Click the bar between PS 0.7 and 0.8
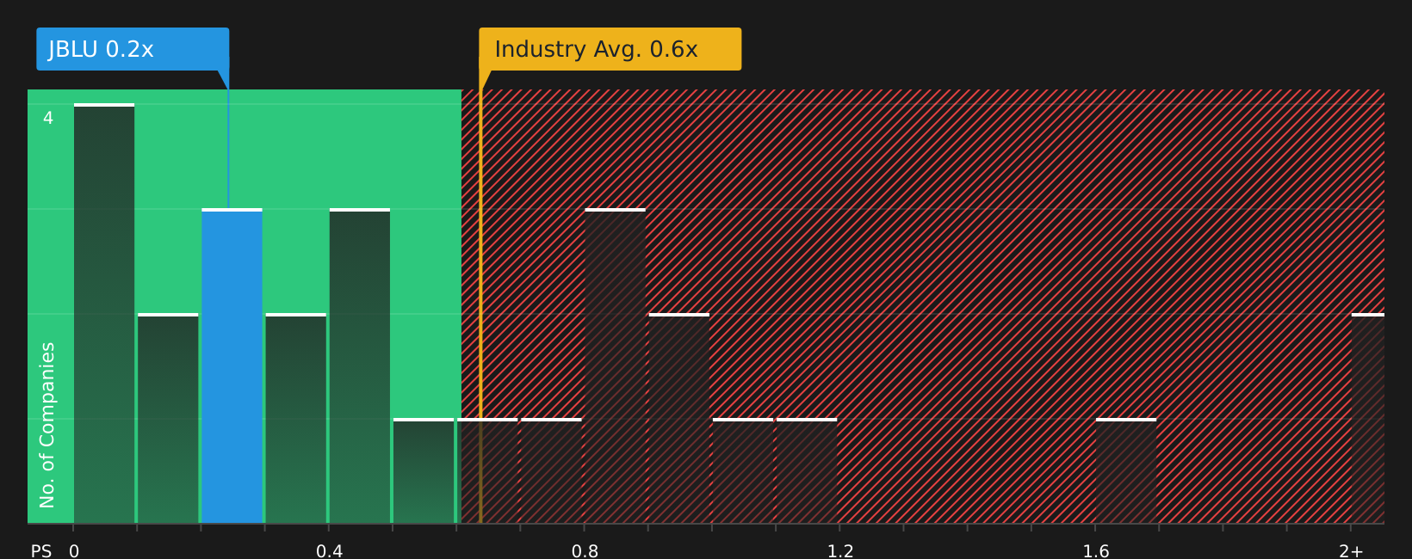The height and width of the screenshot is (559, 1412). (551, 470)
